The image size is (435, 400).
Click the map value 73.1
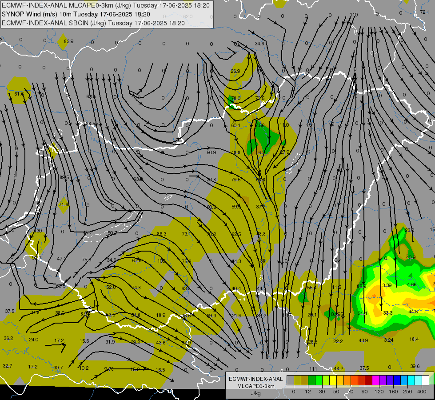186,234
